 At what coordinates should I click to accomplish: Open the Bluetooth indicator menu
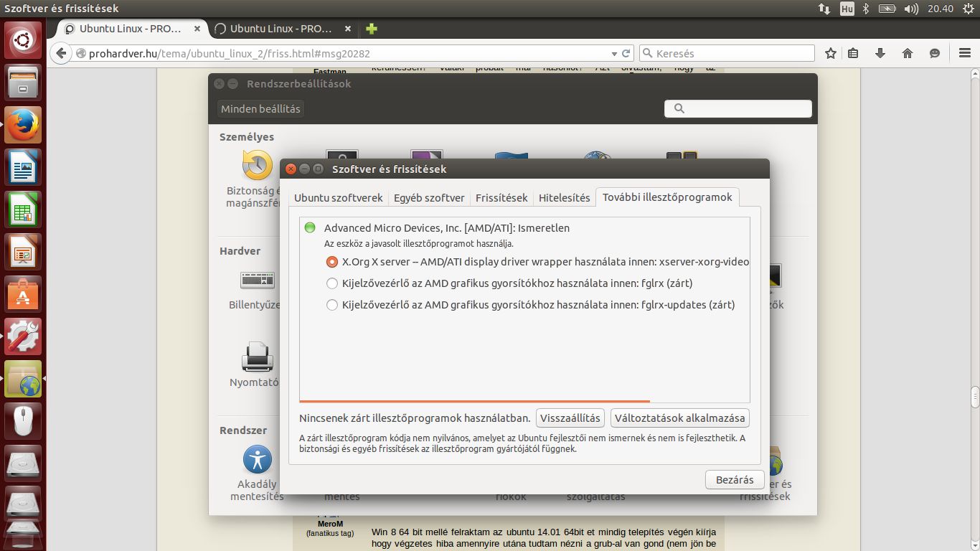click(x=866, y=9)
